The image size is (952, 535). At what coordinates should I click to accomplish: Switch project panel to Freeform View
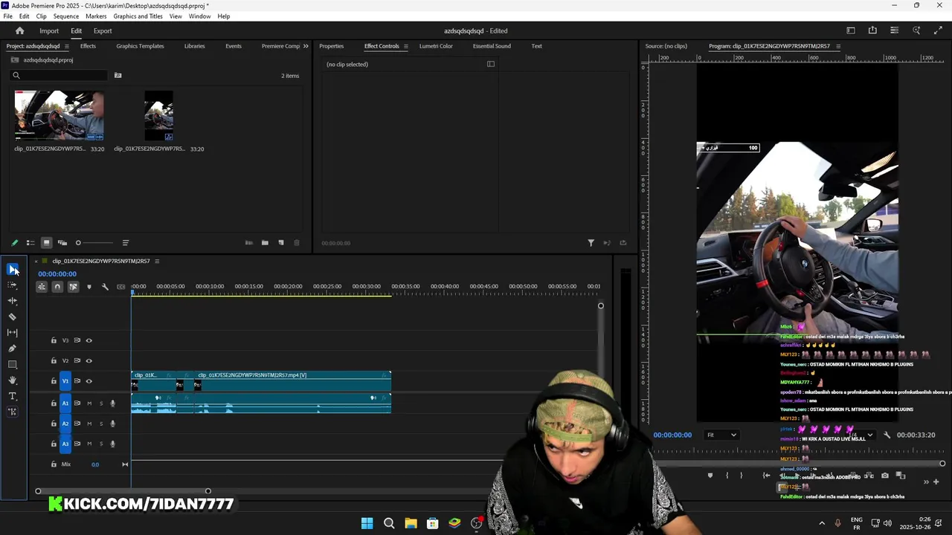[62, 243]
